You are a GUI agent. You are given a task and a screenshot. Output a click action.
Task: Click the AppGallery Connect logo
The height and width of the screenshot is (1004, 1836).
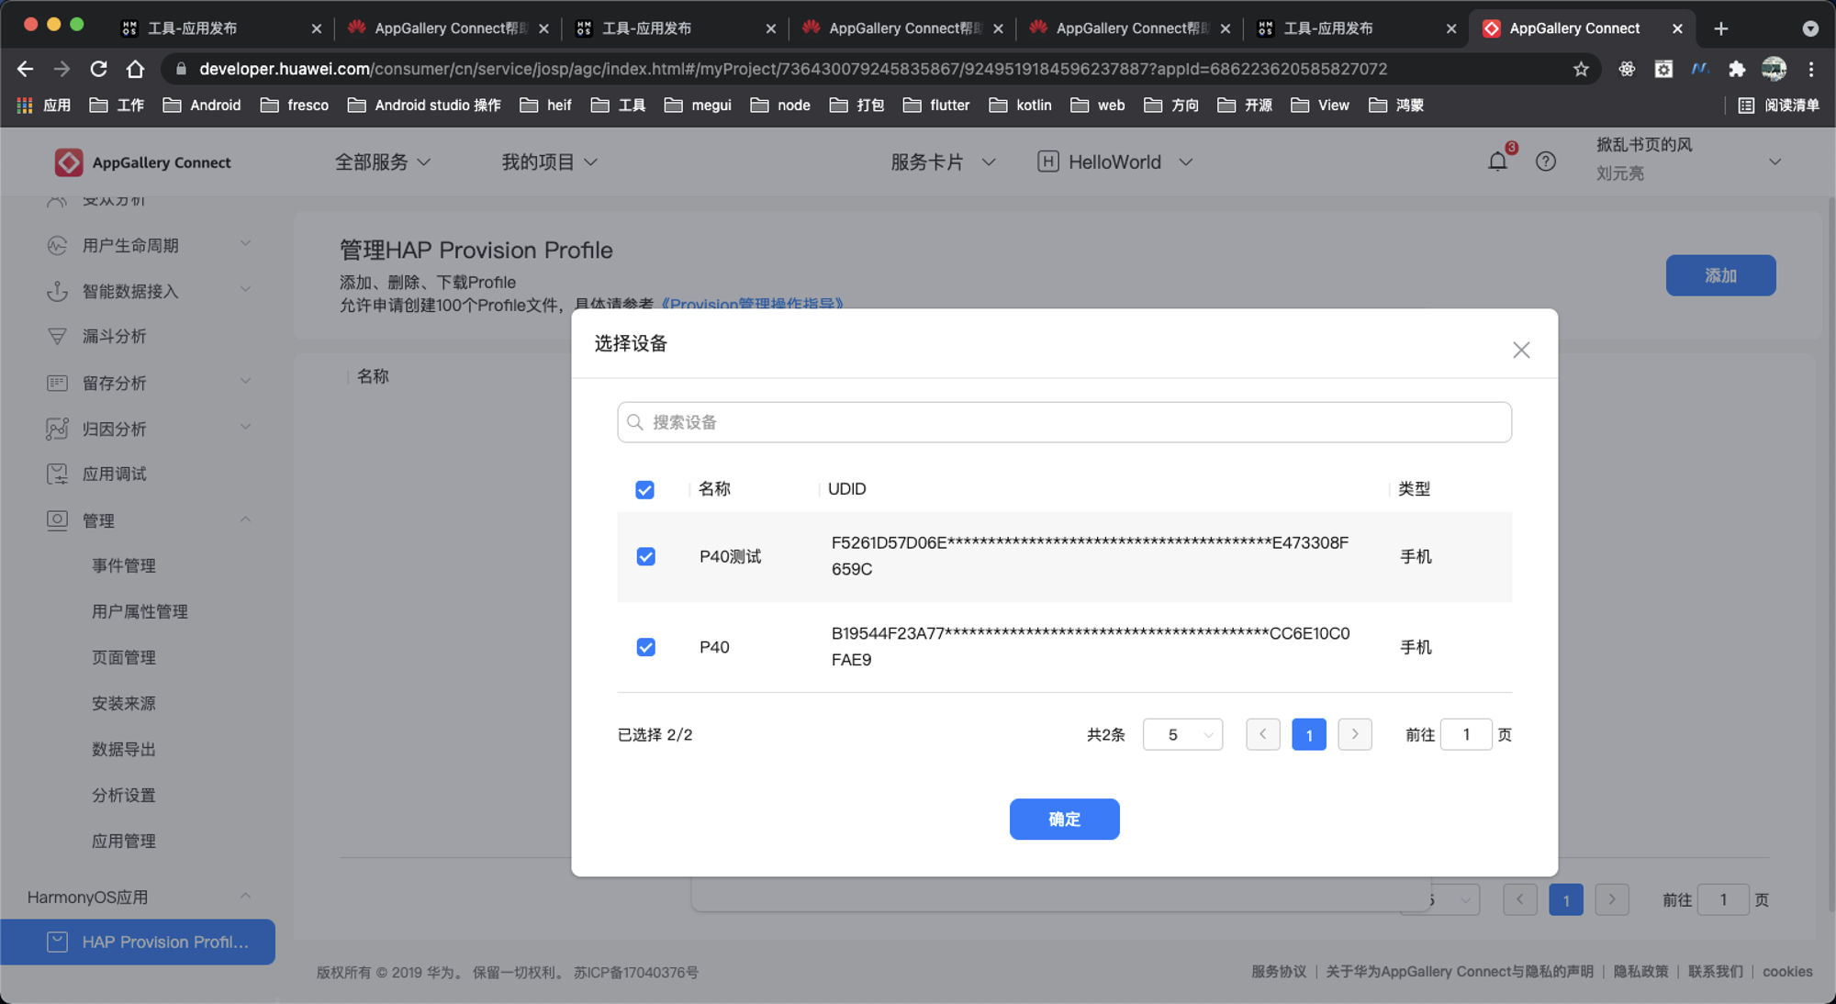point(142,162)
